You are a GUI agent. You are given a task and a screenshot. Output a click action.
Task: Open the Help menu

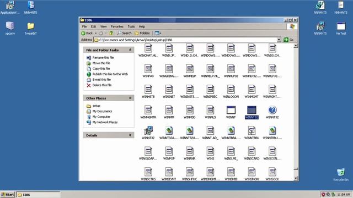coord(142,26)
